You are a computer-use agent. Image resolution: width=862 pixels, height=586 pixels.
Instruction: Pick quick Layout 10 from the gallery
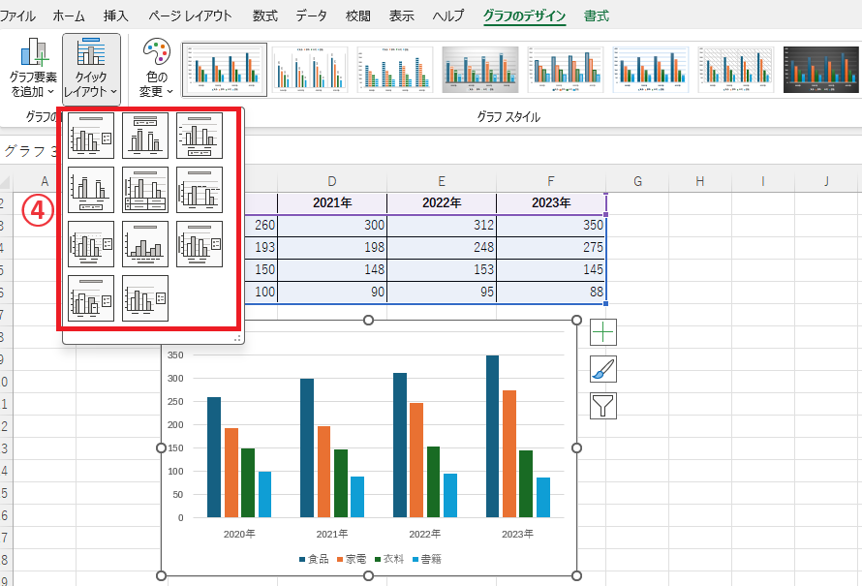click(91, 298)
